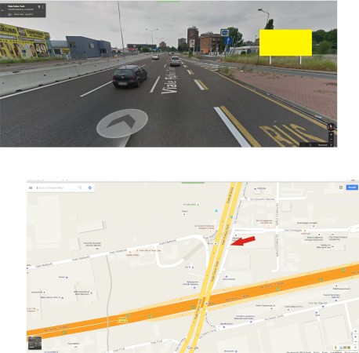Reset orientation with the compass icon
Viewport: 359px width, 353px height.
(x=331, y=127)
